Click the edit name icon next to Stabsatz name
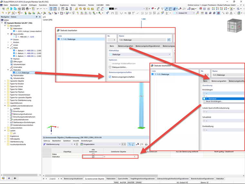Screen dimensions: 245x184 (x=169, y=40)
